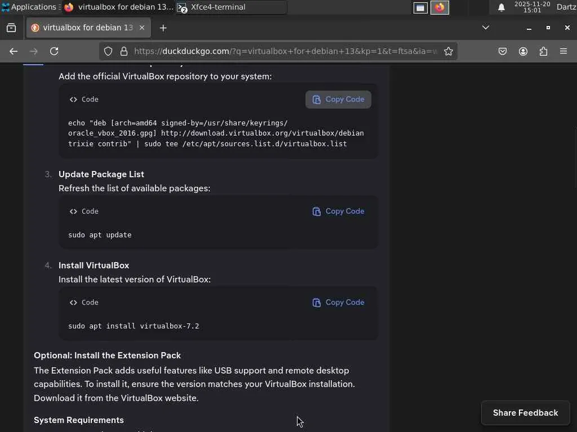
Task: Open the tracking protection shield icon
Action: [108, 51]
